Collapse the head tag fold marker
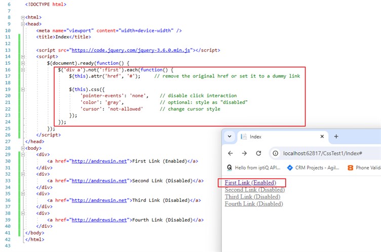The height and width of the screenshot is (252, 381). tap(23, 24)
